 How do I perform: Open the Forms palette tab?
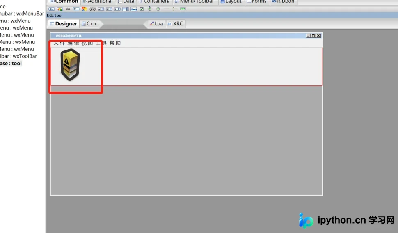256,2
